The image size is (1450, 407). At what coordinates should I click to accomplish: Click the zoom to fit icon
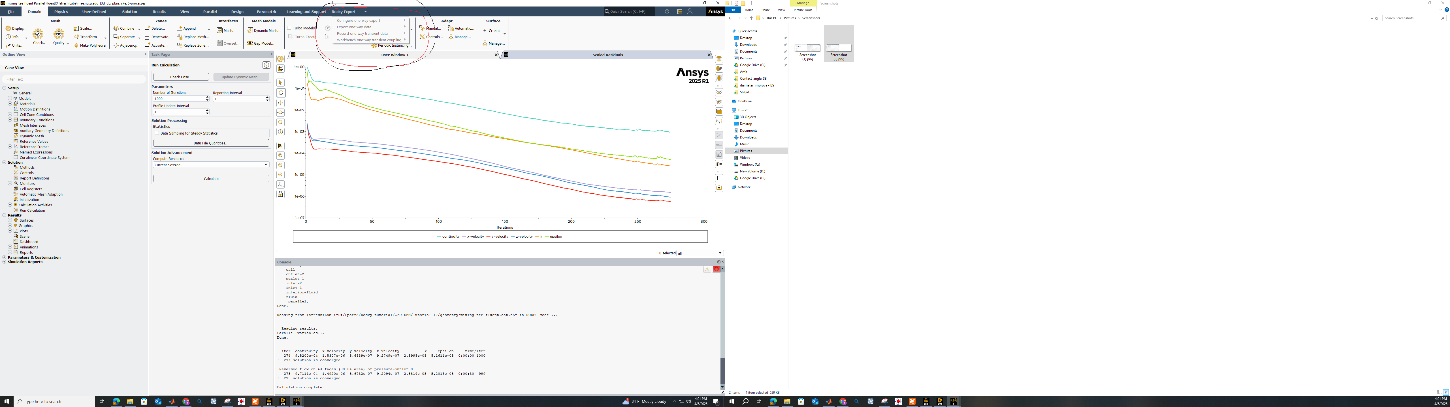[x=280, y=156]
